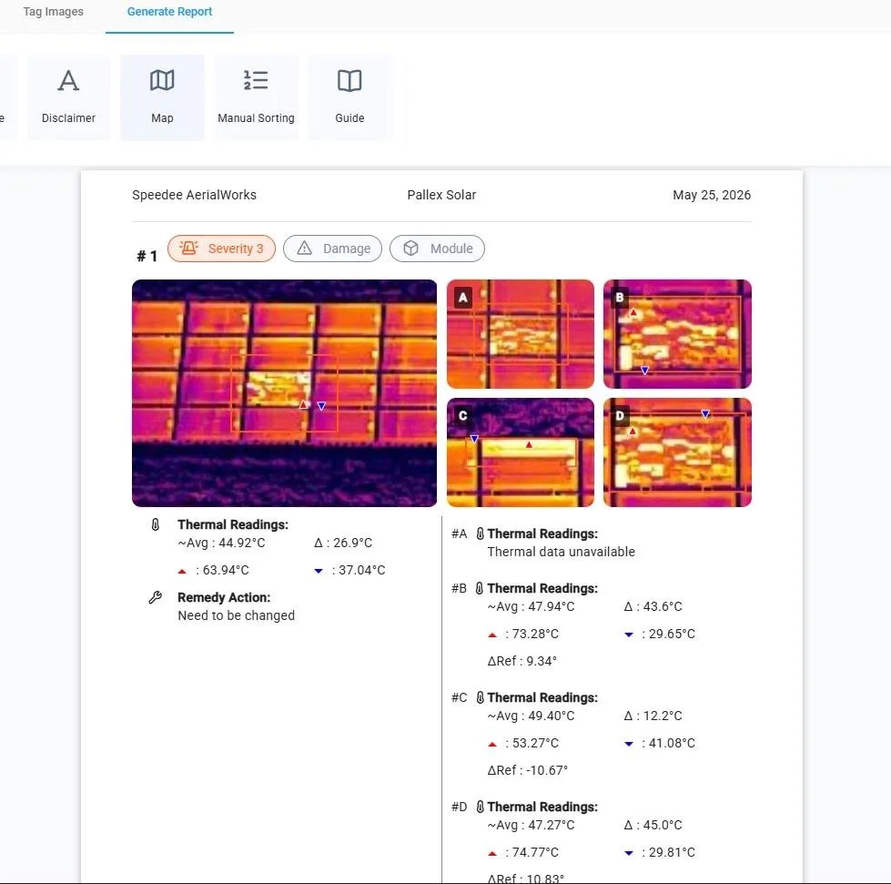Viewport: 891px width, 884px height.
Task: Click the red max triangle for 53.27°C
Action: click(492, 744)
